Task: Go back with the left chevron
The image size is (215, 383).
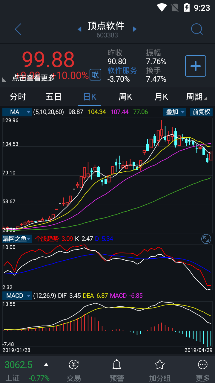Action: tap(18, 29)
